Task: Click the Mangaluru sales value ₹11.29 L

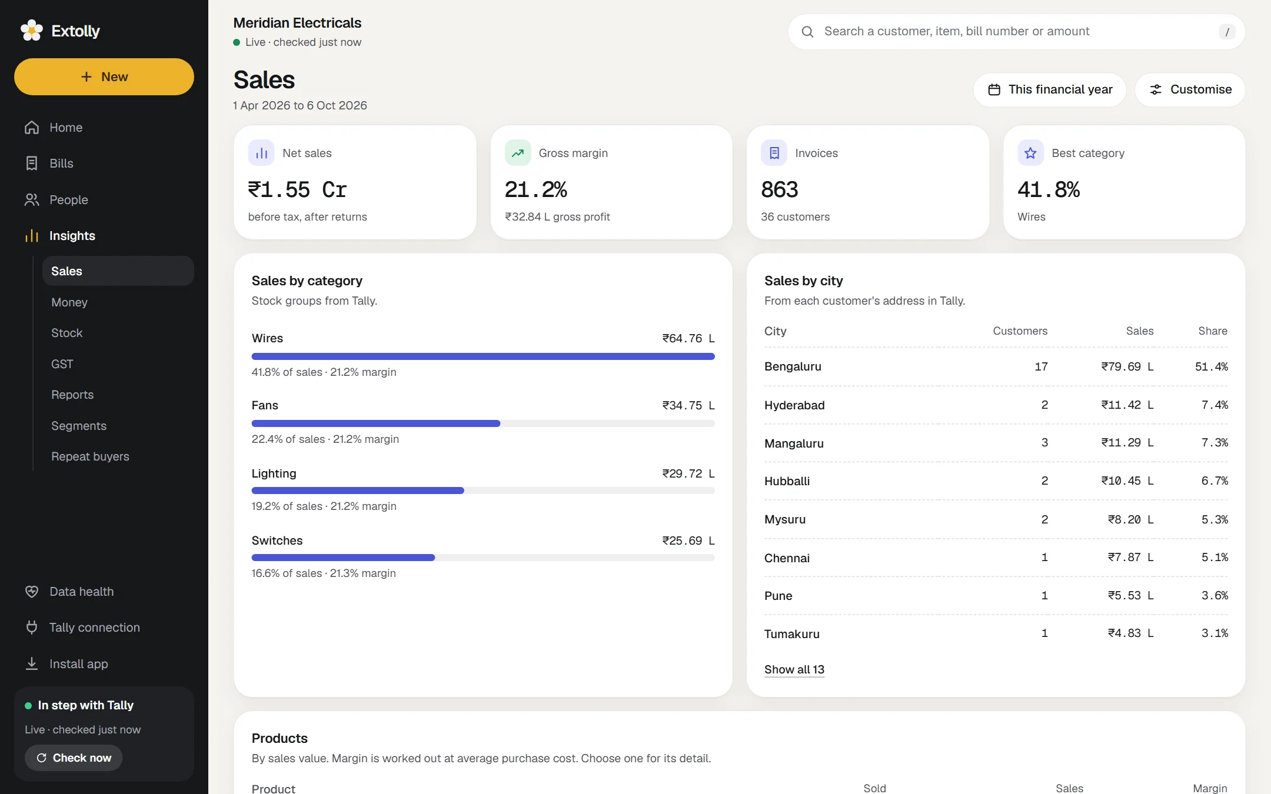Action: coord(1127,443)
